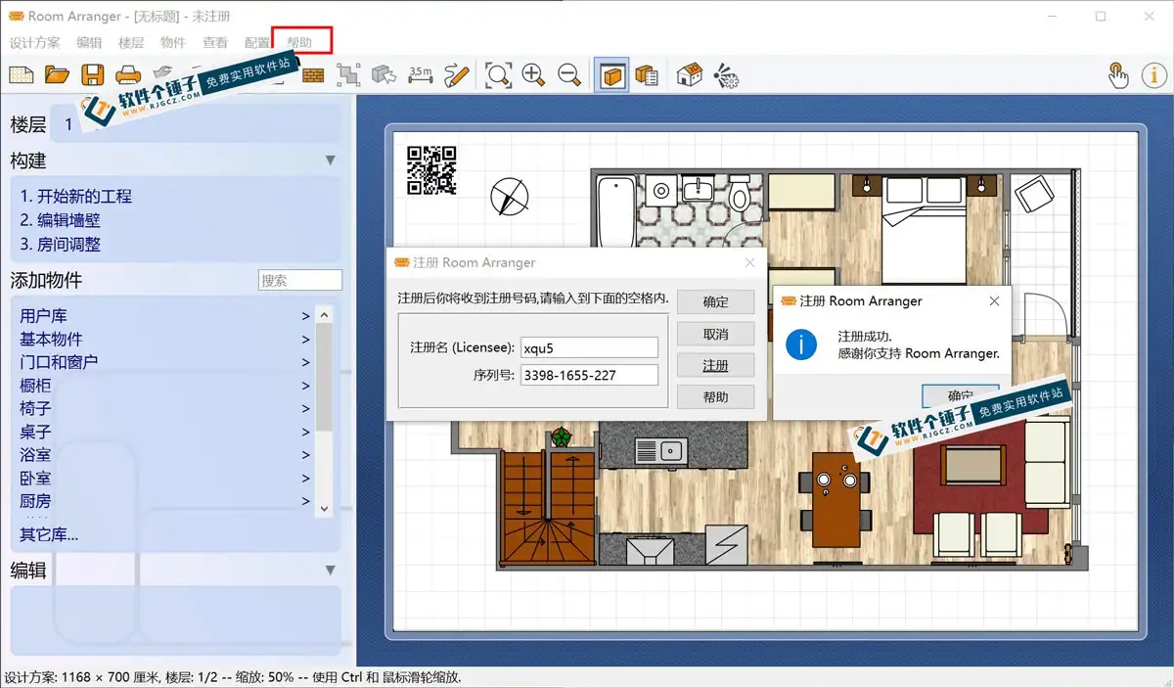
Task: Expand the 基本物件 category arrow
Action: [306, 340]
